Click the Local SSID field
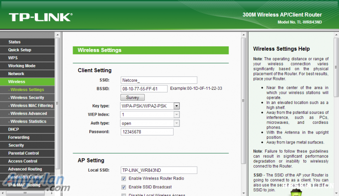This screenshot has height=196, width=339. [159, 170]
